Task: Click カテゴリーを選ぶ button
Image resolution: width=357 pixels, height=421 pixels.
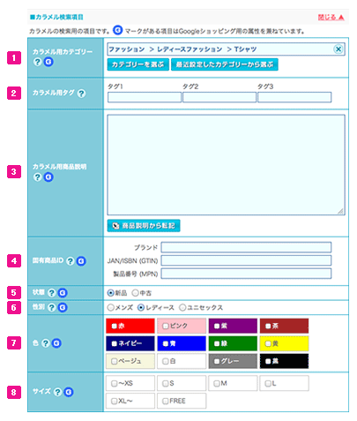Action: 138,64
